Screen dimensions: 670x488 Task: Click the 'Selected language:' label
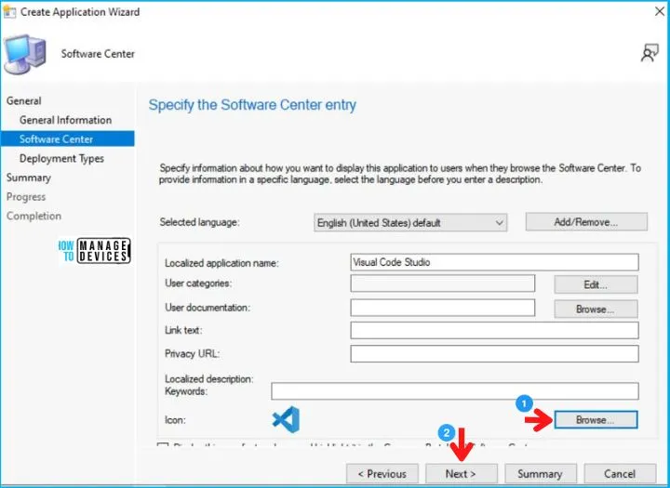pyautogui.click(x=199, y=222)
